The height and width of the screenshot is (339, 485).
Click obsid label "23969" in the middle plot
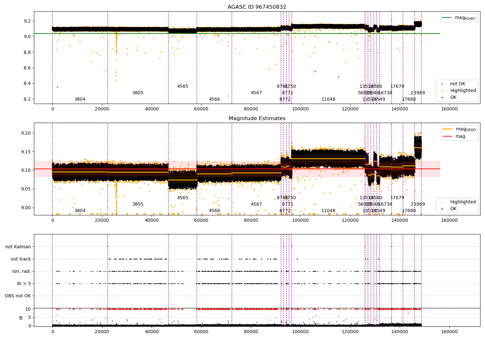tap(418, 204)
